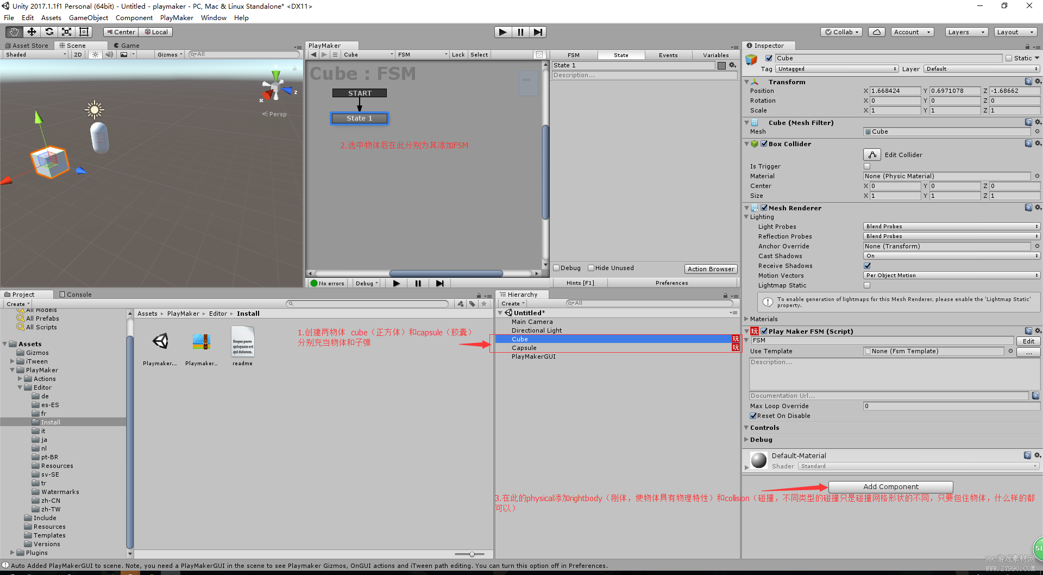This screenshot has width=1043, height=575.
Task: Toggle 2D scene view mode
Action: 78,54
